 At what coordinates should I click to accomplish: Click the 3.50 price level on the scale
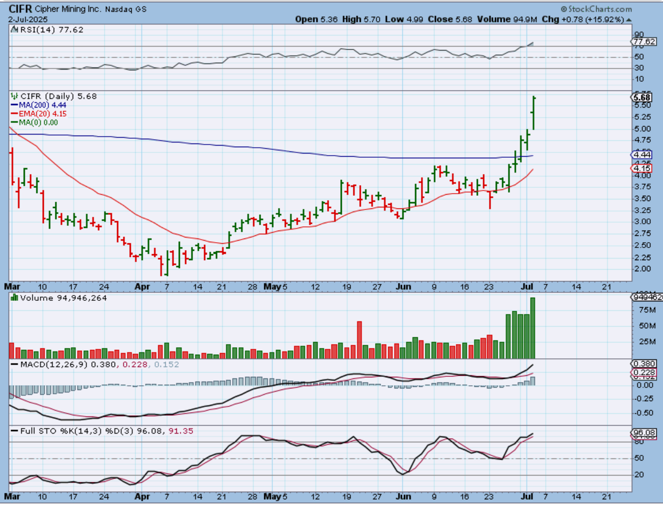[642, 198]
